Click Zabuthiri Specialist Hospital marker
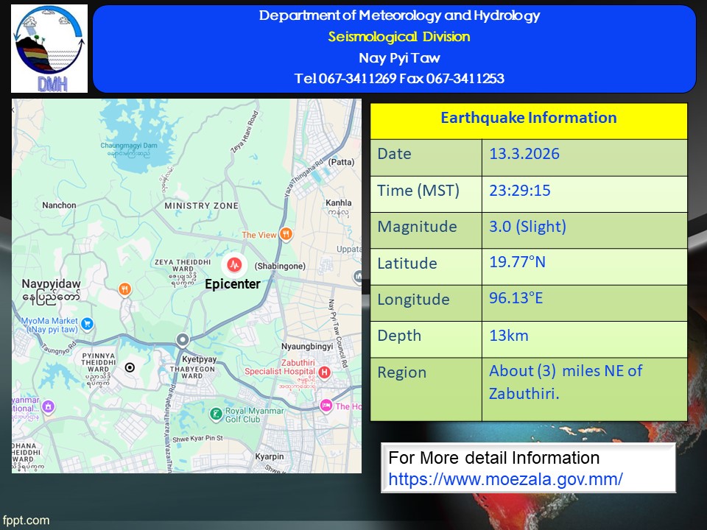The image size is (707, 530). 324,372
